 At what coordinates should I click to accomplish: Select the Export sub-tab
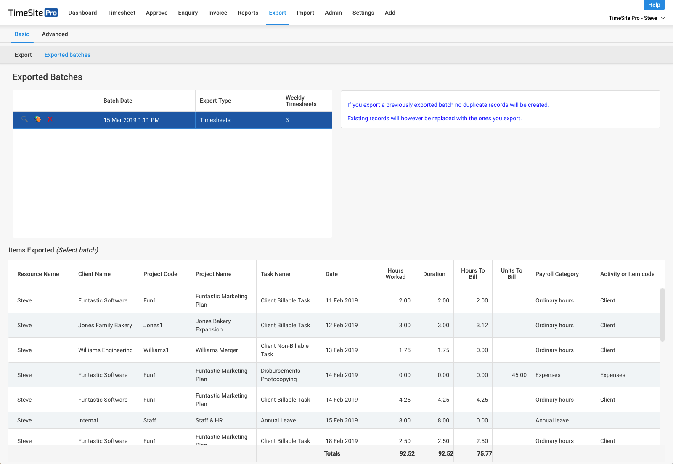pos(23,55)
